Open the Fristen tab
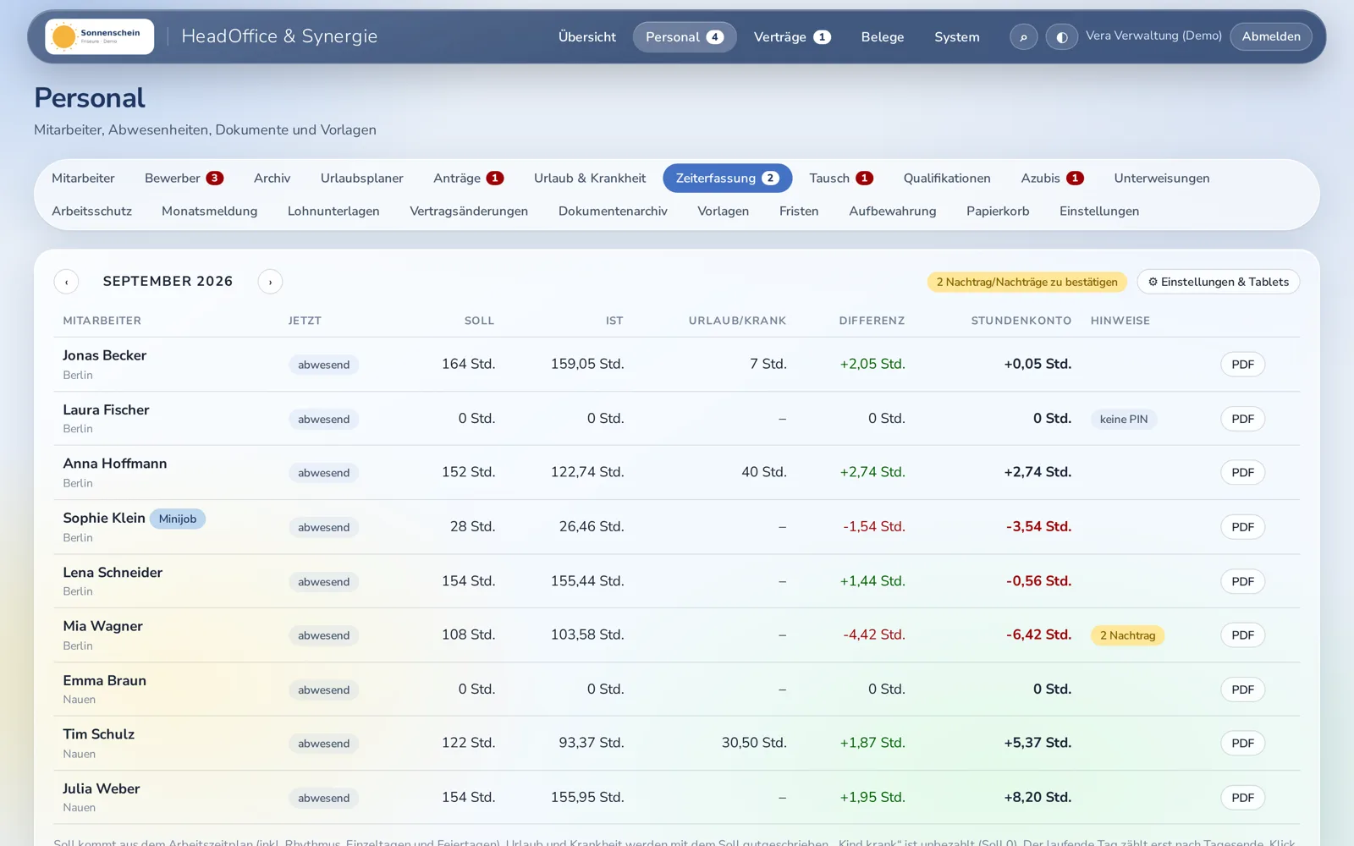 pyautogui.click(x=799, y=211)
